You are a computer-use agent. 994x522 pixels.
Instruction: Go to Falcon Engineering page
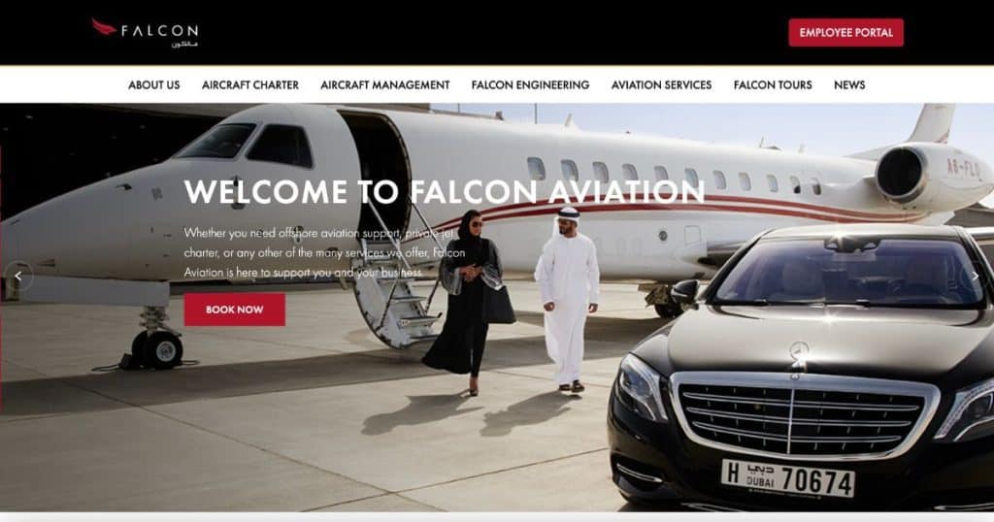(x=530, y=84)
